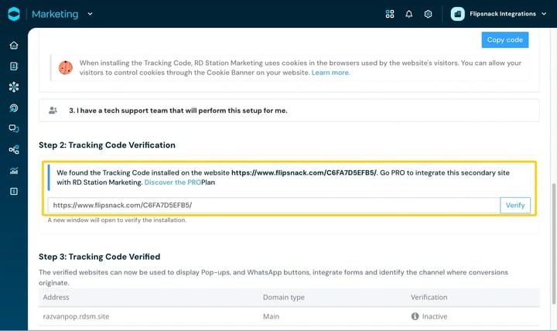Viewport: 557px width, 331px height.
Task: Expand the Flipsnack Integrations account menu
Action: click(x=544, y=14)
